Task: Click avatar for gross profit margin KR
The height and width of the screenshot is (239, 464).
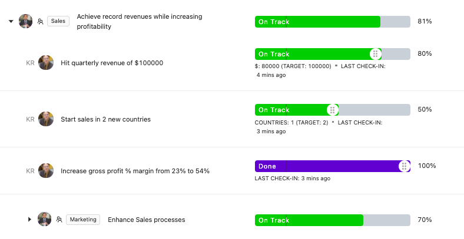Action: click(46, 170)
